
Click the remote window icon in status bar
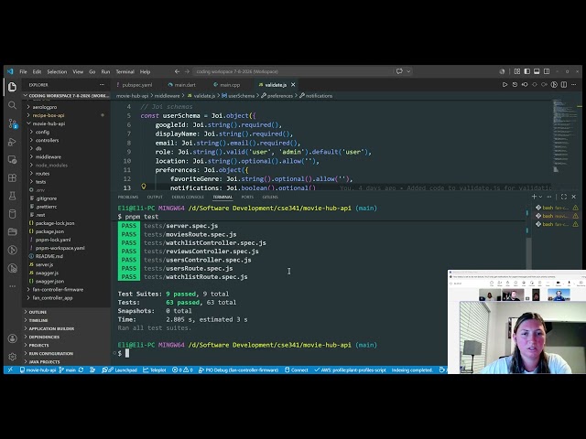[x=10, y=369]
